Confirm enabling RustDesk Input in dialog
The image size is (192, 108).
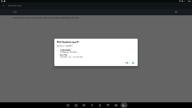click(x=133, y=63)
